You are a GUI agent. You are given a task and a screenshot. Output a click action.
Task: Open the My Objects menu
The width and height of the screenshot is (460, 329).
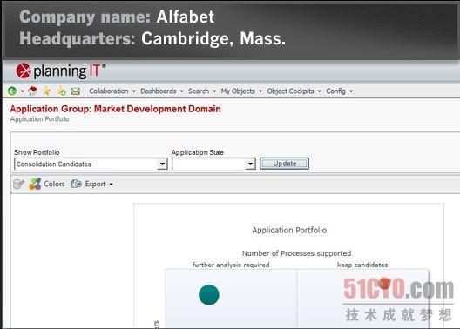pyautogui.click(x=241, y=91)
